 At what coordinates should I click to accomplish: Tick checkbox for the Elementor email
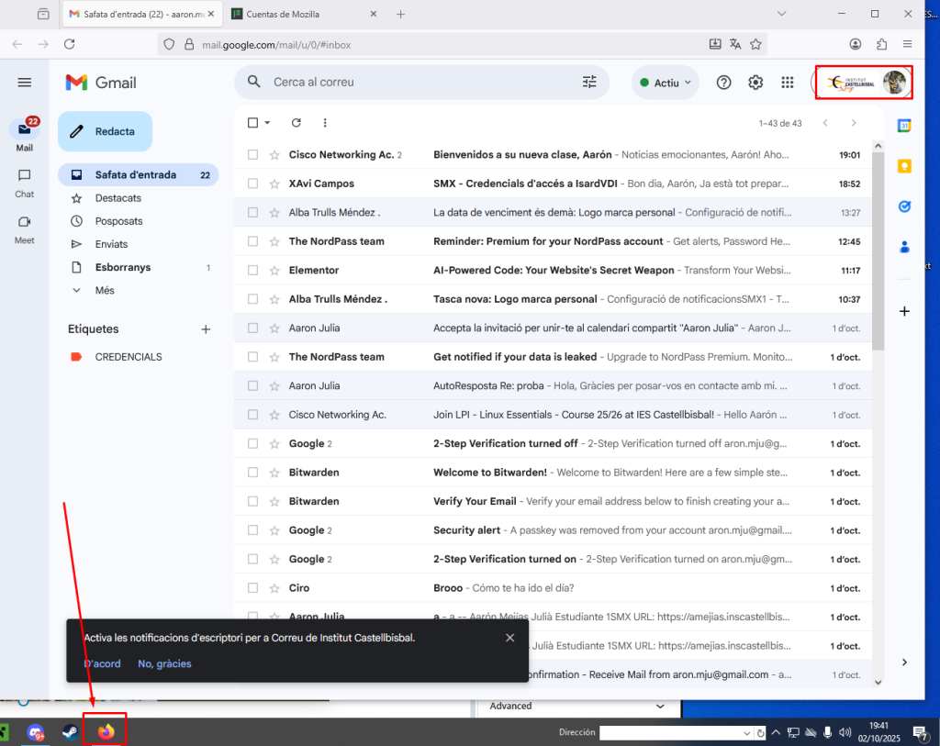pyautogui.click(x=253, y=271)
